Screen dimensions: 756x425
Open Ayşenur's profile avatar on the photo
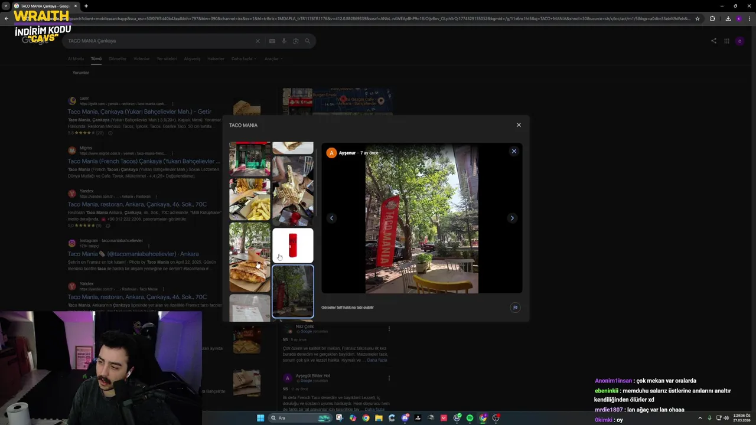(x=331, y=153)
